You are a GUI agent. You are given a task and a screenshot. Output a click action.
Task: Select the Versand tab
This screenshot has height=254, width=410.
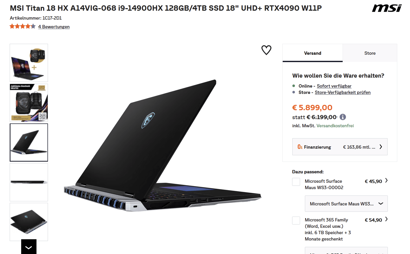tap(313, 53)
